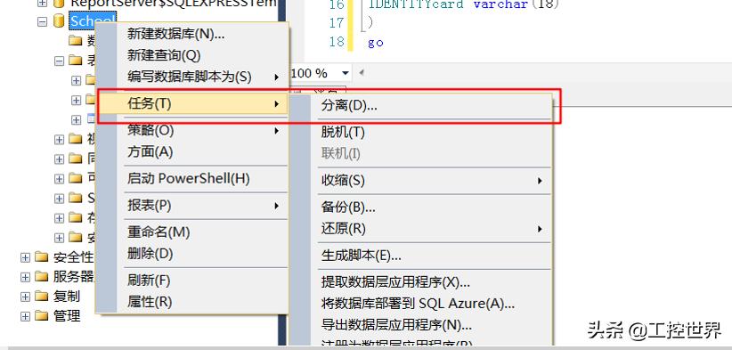Collapse the School database node
Screen dimensions: 732x350
[x=43, y=21]
